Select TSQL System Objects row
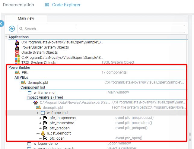This screenshot has height=149, width=194. coord(39,62)
